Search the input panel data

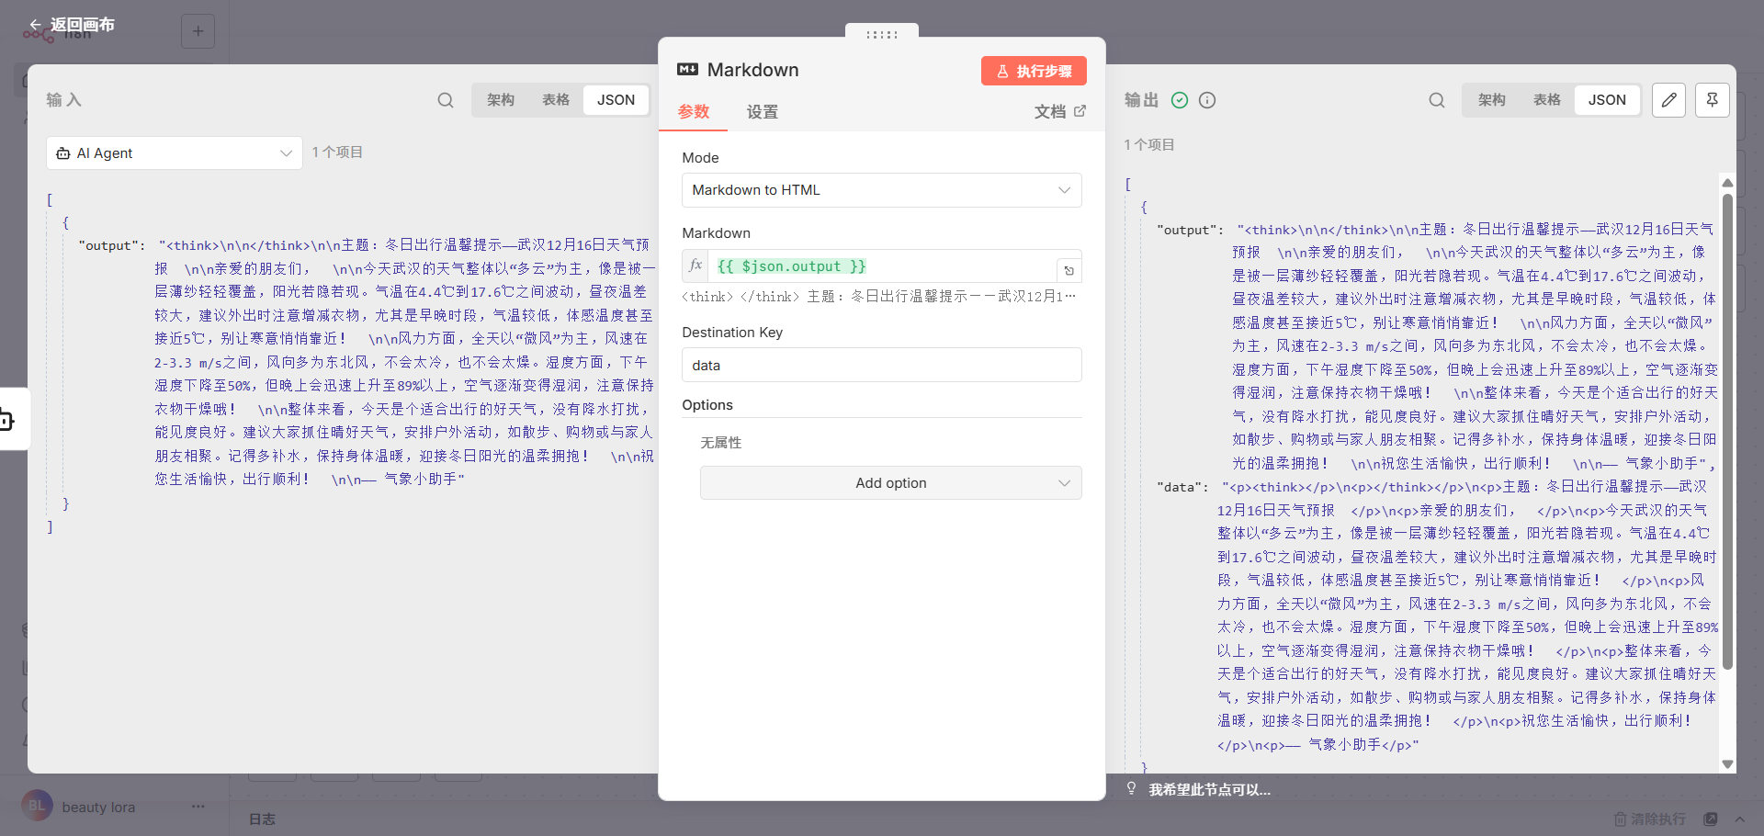click(x=446, y=100)
